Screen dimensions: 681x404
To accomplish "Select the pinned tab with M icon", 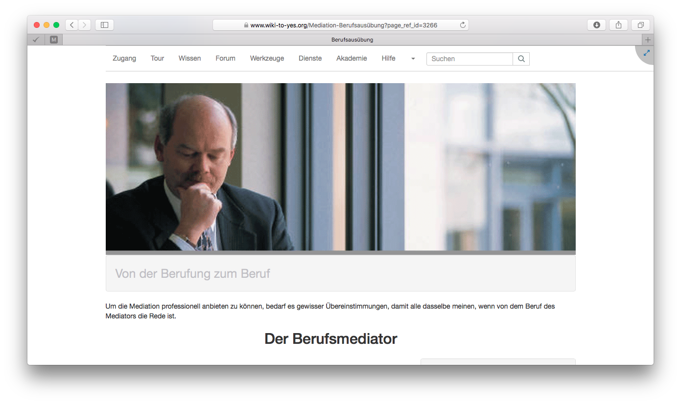I will pyautogui.click(x=54, y=40).
